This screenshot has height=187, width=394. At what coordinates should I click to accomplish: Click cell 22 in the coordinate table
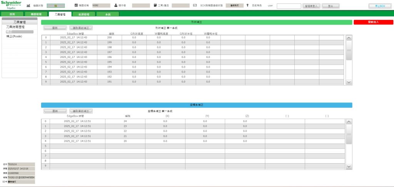[x=125, y=131]
